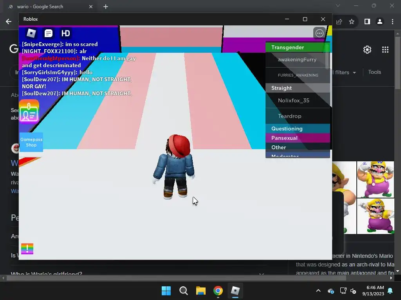Open the Roblox menu icon
Image resolution: width=401 pixels, height=300 pixels.
[x=31, y=33]
